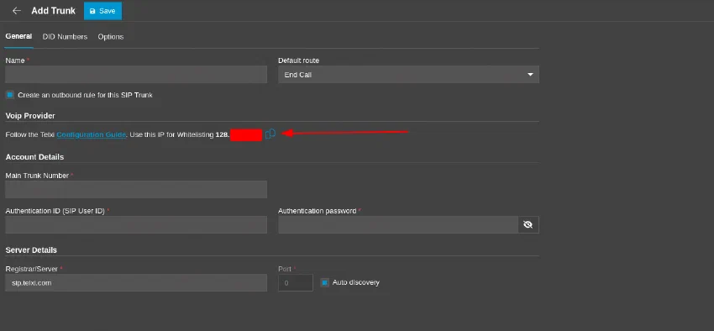The image size is (714, 331).
Task: Go back using the left arrow
Action: pos(17,11)
